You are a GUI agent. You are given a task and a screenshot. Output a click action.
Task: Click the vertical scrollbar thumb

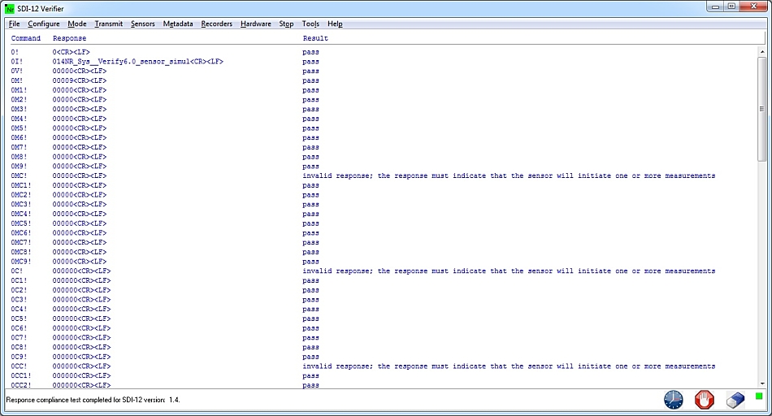[762, 108]
